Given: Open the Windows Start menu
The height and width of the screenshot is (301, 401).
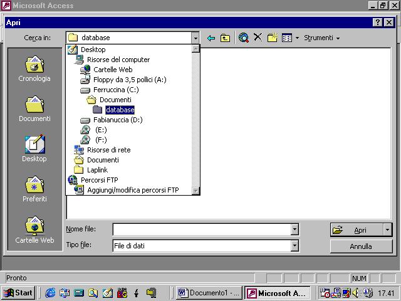Looking at the screenshot, I should pos(18,293).
